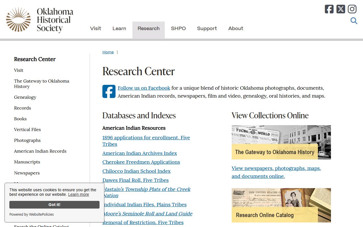Open the Visit top menu
The height and width of the screenshot is (227, 363).
coord(96,28)
